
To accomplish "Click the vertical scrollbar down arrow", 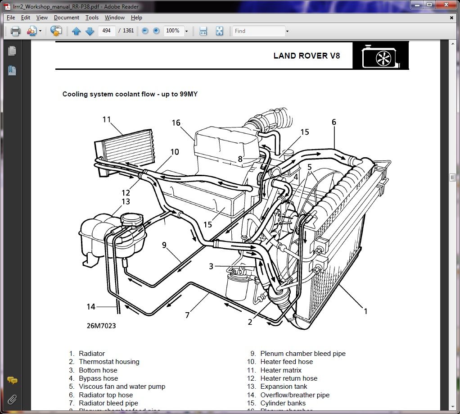I will (453, 407).
